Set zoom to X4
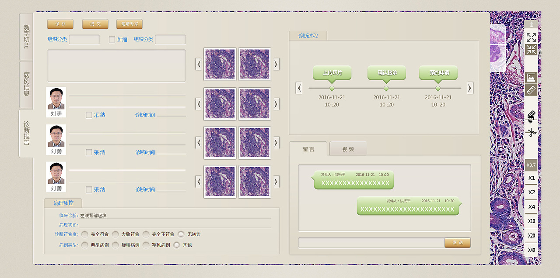The height and width of the screenshot is (278, 560). [x=531, y=207]
